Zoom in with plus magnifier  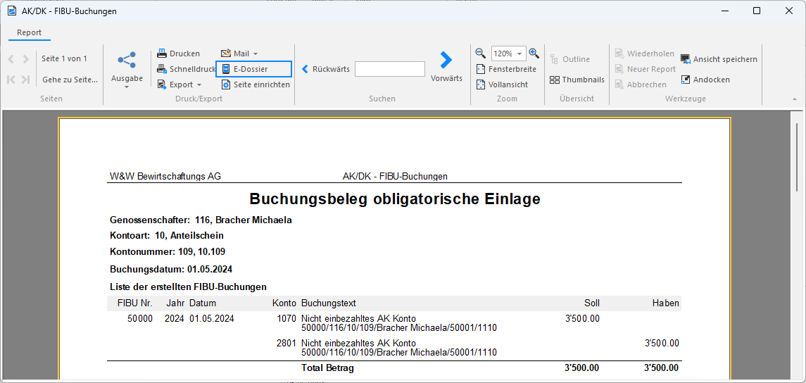point(534,53)
